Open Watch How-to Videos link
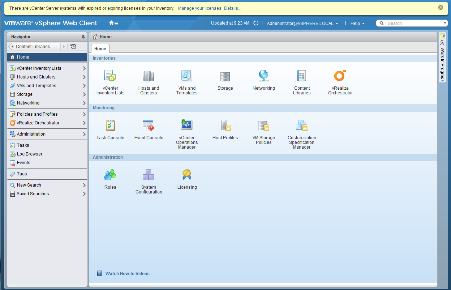Screen dimensions: 451x290 tap(127, 274)
